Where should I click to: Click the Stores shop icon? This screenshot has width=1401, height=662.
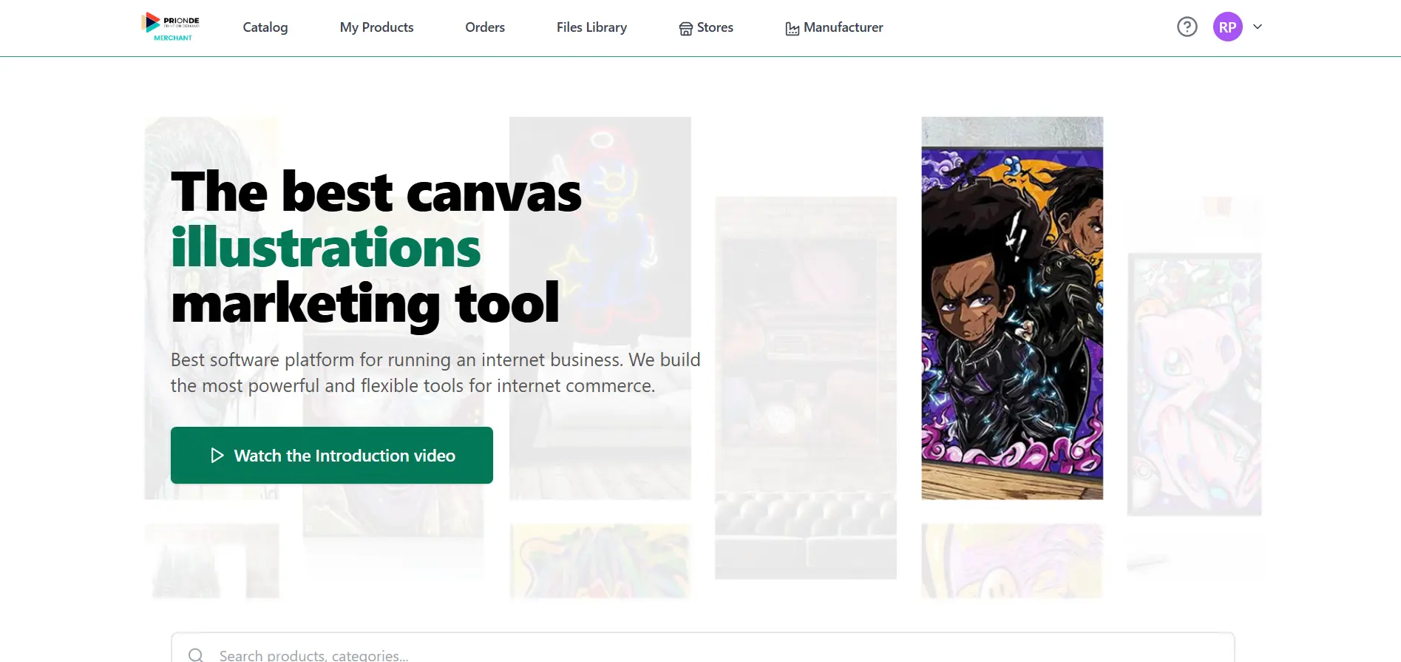pyautogui.click(x=686, y=28)
